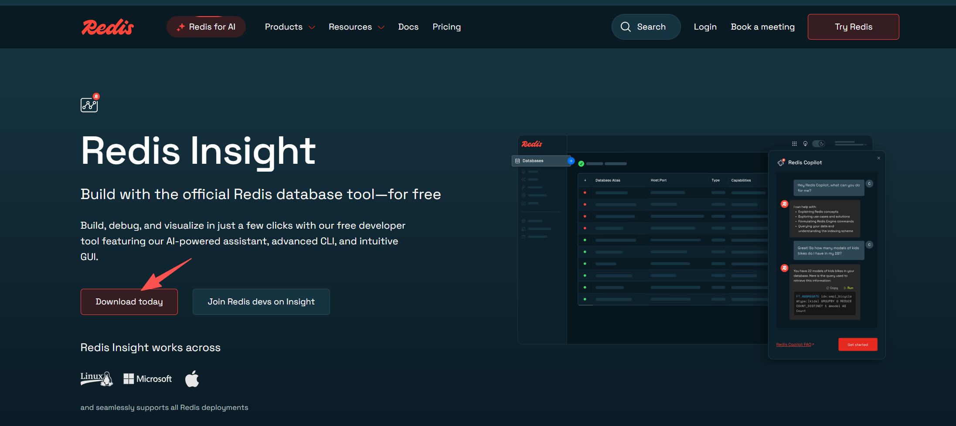Click the Products chevron arrow
The height and width of the screenshot is (426, 956).
[x=312, y=27]
